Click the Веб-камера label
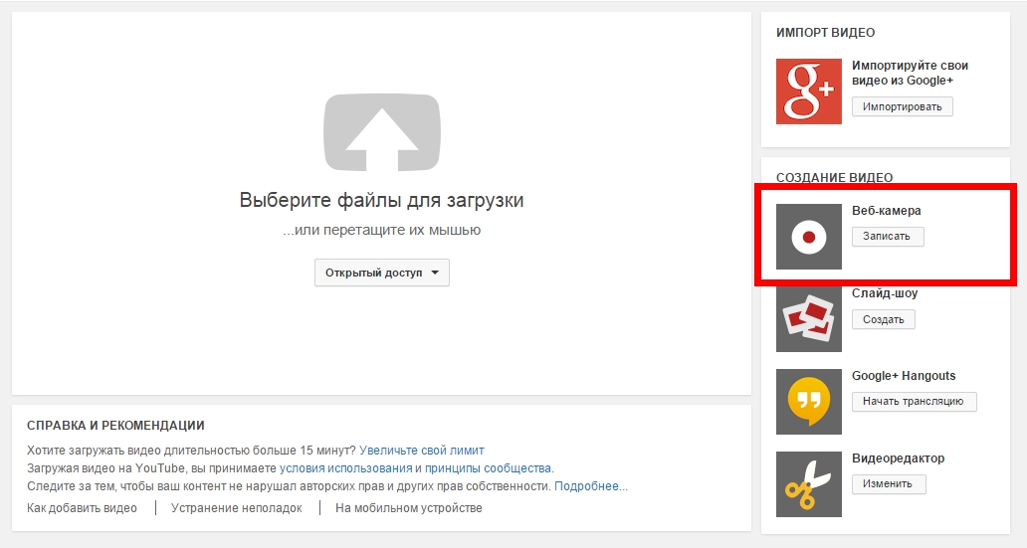The width and height of the screenshot is (1027, 548). pos(886,211)
